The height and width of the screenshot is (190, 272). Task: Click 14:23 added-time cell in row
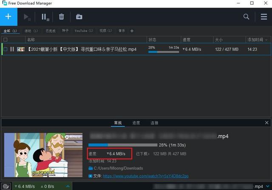tap(252, 49)
